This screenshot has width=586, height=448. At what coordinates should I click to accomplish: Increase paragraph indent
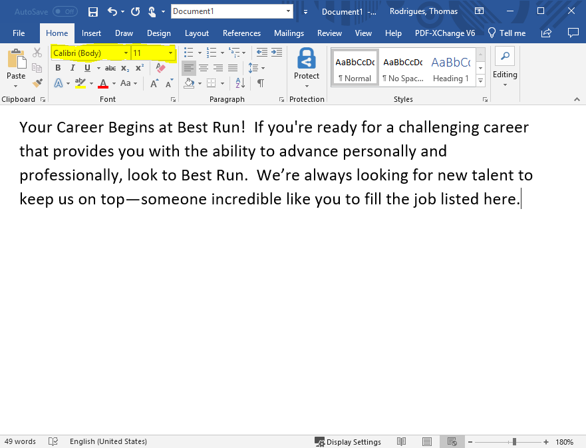pyautogui.click(x=277, y=53)
